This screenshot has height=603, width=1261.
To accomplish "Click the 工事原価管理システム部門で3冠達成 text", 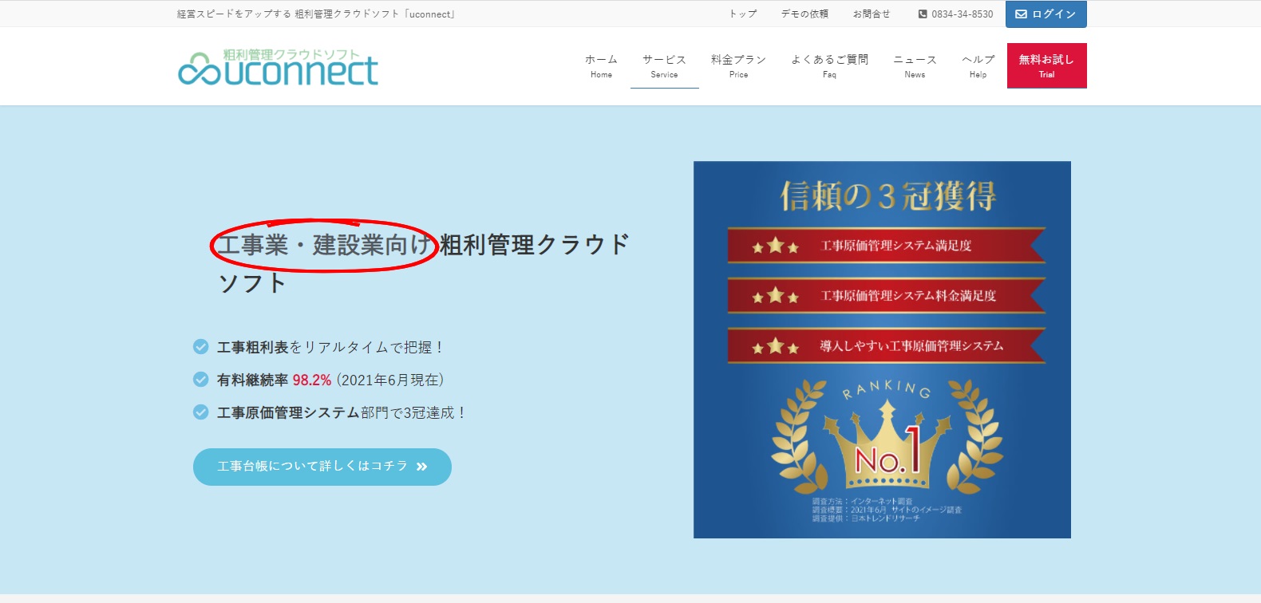I will tap(342, 412).
